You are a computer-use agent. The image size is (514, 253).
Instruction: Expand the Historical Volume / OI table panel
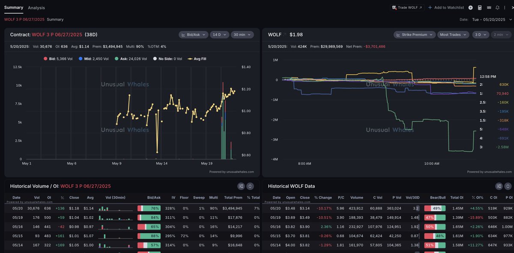point(250,186)
